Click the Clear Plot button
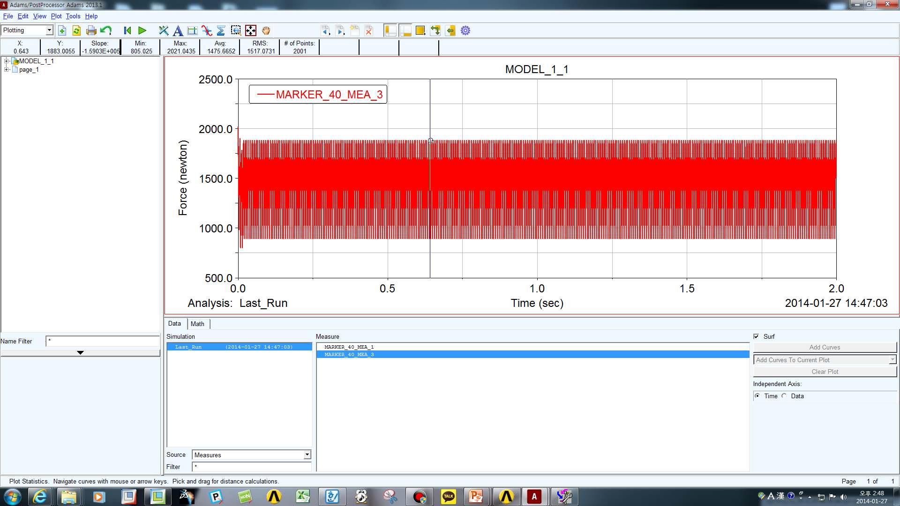 825,372
